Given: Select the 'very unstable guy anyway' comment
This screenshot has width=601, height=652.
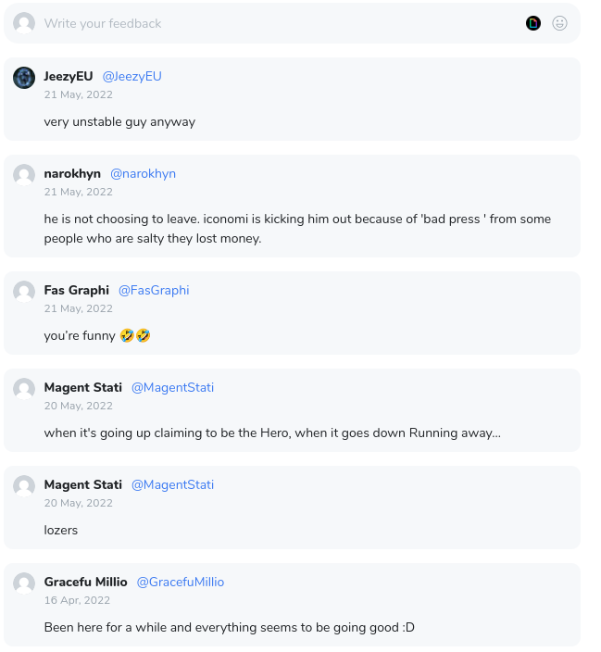Looking at the screenshot, I should (119, 122).
